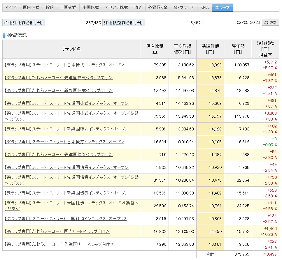Open the 債券 tab

point(138,8)
